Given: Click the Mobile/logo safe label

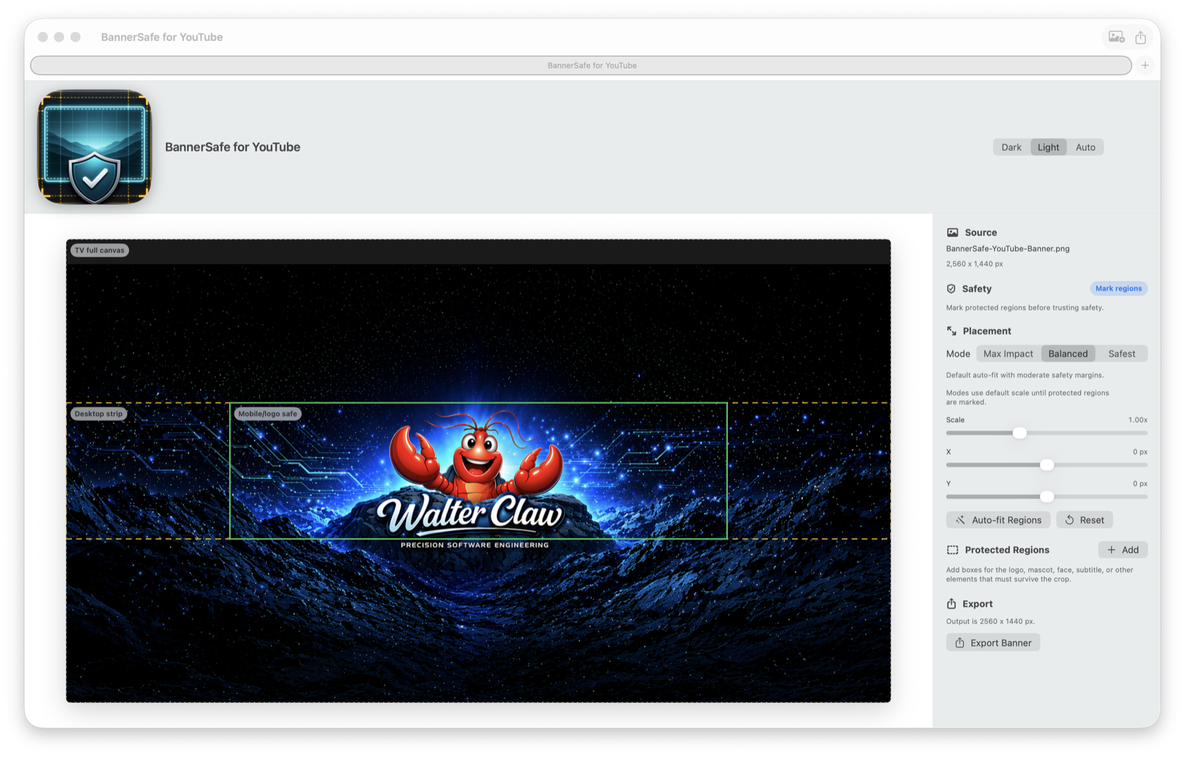Looking at the screenshot, I should [x=267, y=414].
